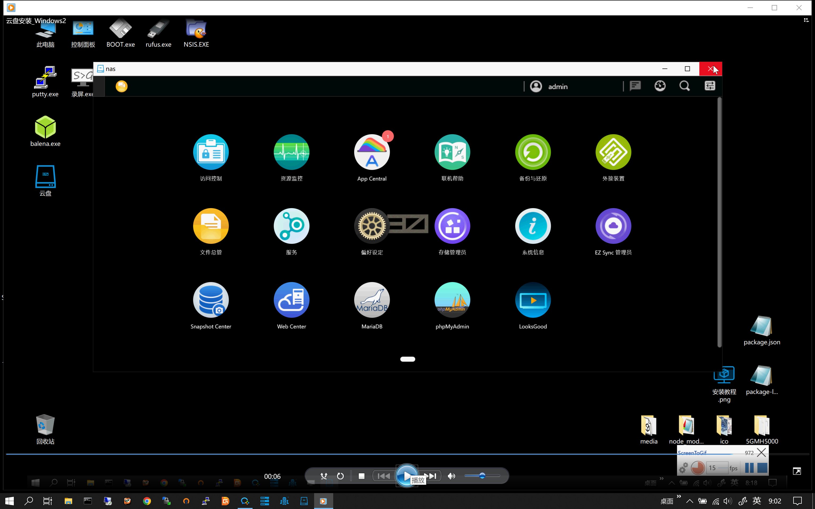The height and width of the screenshot is (509, 815).
Task: Stop the video playback
Action: pyautogui.click(x=361, y=476)
